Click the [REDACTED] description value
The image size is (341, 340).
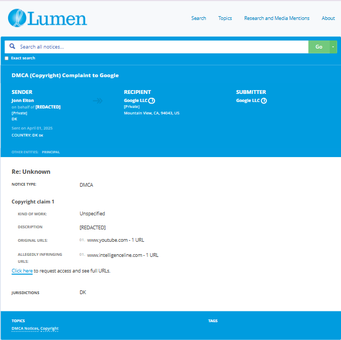92,227
